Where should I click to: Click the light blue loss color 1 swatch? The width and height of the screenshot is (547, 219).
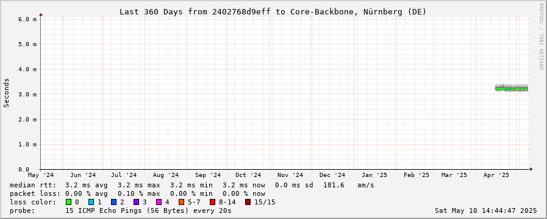91,202
